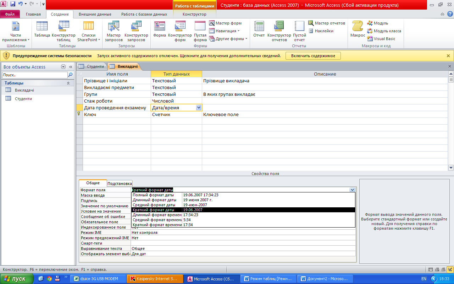This screenshot has width=454, height=284.
Task: Select the Ключ field row
Action: (x=79, y=114)
